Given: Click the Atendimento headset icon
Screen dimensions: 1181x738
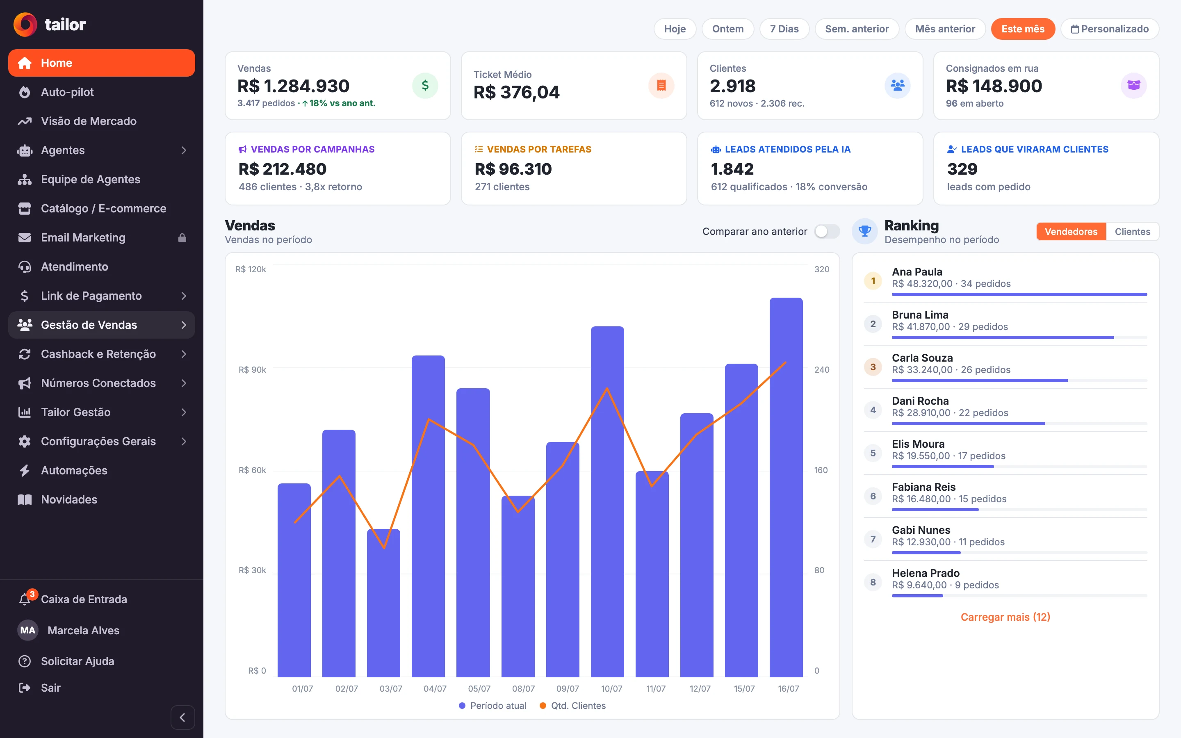Looking at the screenshot, I should point(25,266).
